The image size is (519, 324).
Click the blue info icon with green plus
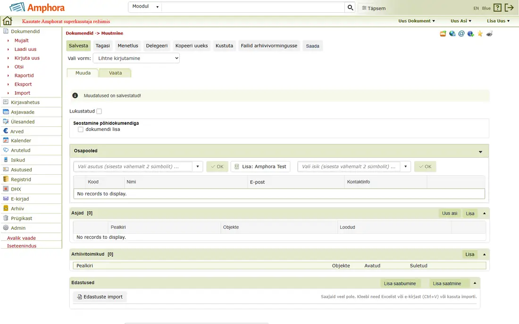471,34
